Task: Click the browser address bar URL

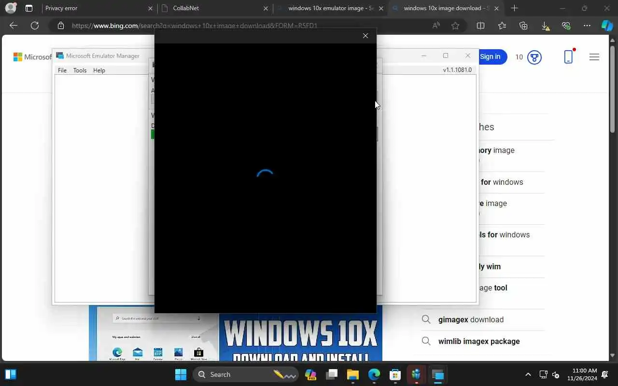Action: coord(195,26)
